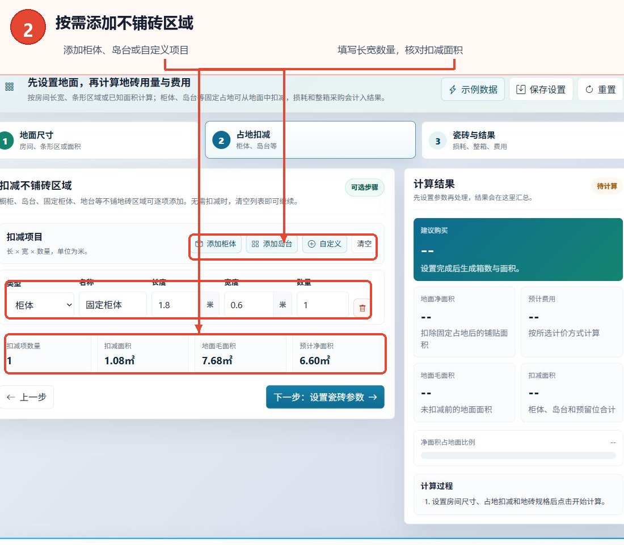Image resolution: width=624 pixels, height=545 pixels.
Task: Click the 扣减不铺砖区域 heading
Action: pos(36,185)
